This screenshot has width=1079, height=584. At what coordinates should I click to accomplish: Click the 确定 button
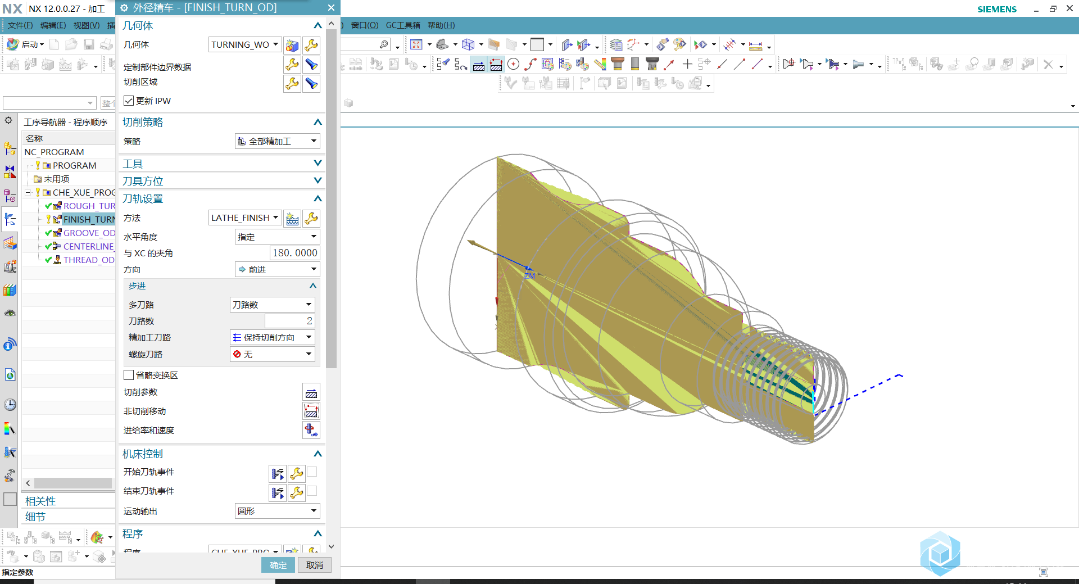click(278, 565)
